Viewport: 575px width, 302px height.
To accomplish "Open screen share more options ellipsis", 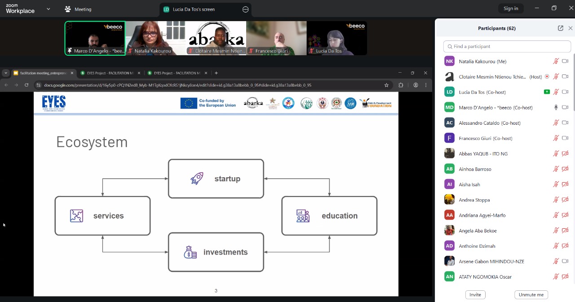I will [x=245, y=9].
